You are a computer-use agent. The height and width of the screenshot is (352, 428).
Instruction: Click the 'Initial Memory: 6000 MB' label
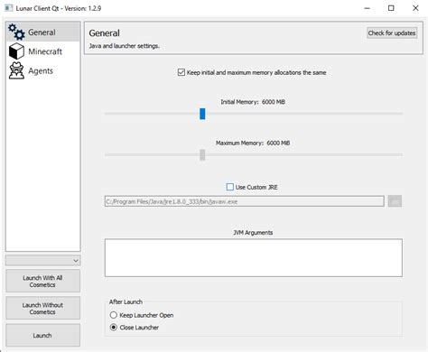tap(253, 102)
